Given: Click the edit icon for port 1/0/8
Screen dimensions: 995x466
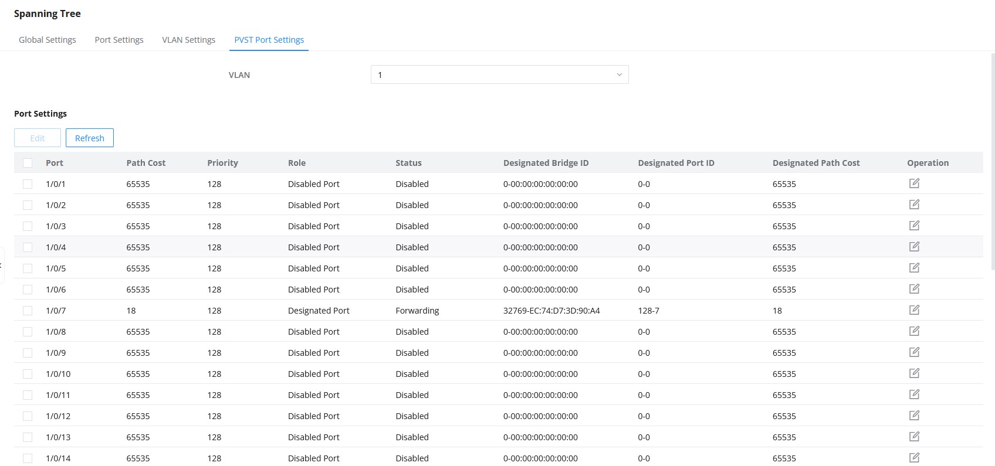Looking at the screenshot, I should coord(914,331).
